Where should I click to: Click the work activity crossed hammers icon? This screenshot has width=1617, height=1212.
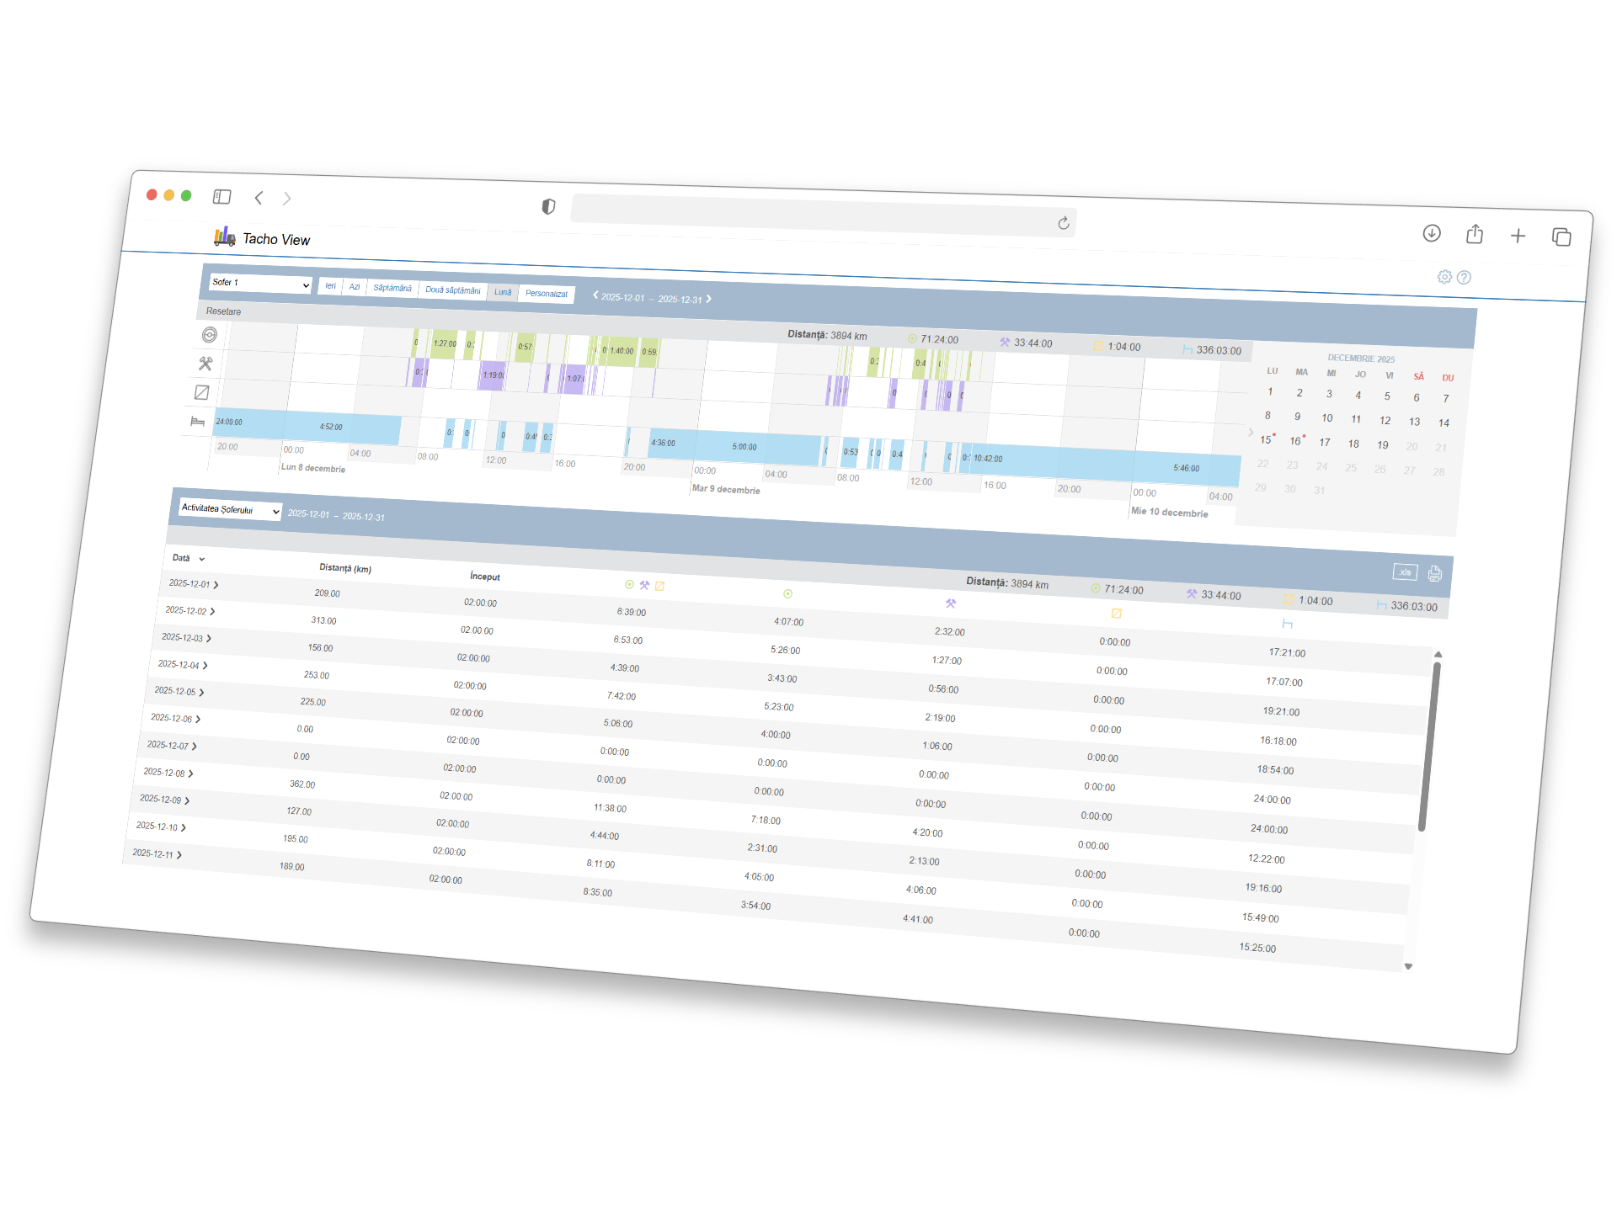(x=205, y=364)
